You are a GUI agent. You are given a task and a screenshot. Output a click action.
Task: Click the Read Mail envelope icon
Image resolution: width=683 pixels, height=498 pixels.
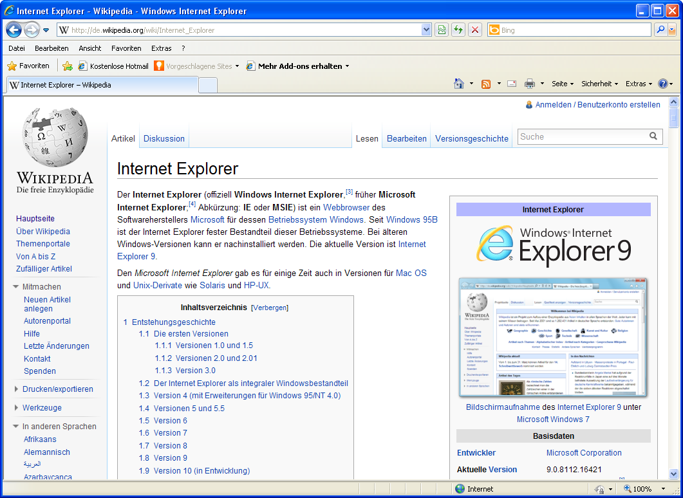(512, 84)
